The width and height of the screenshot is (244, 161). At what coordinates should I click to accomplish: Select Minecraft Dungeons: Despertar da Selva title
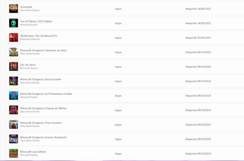[43, 51]
